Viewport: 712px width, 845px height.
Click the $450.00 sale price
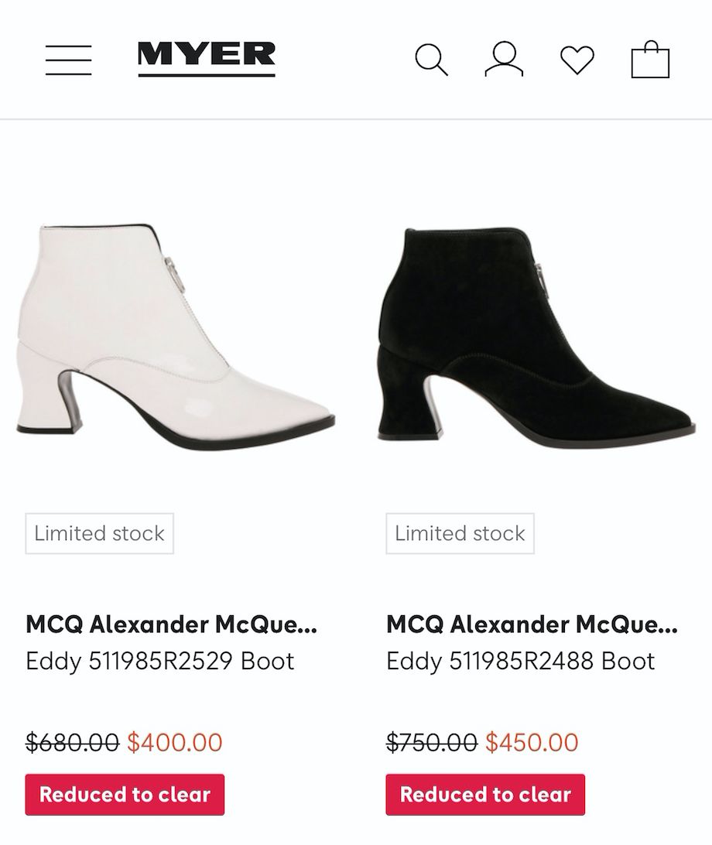pos(532,743)
